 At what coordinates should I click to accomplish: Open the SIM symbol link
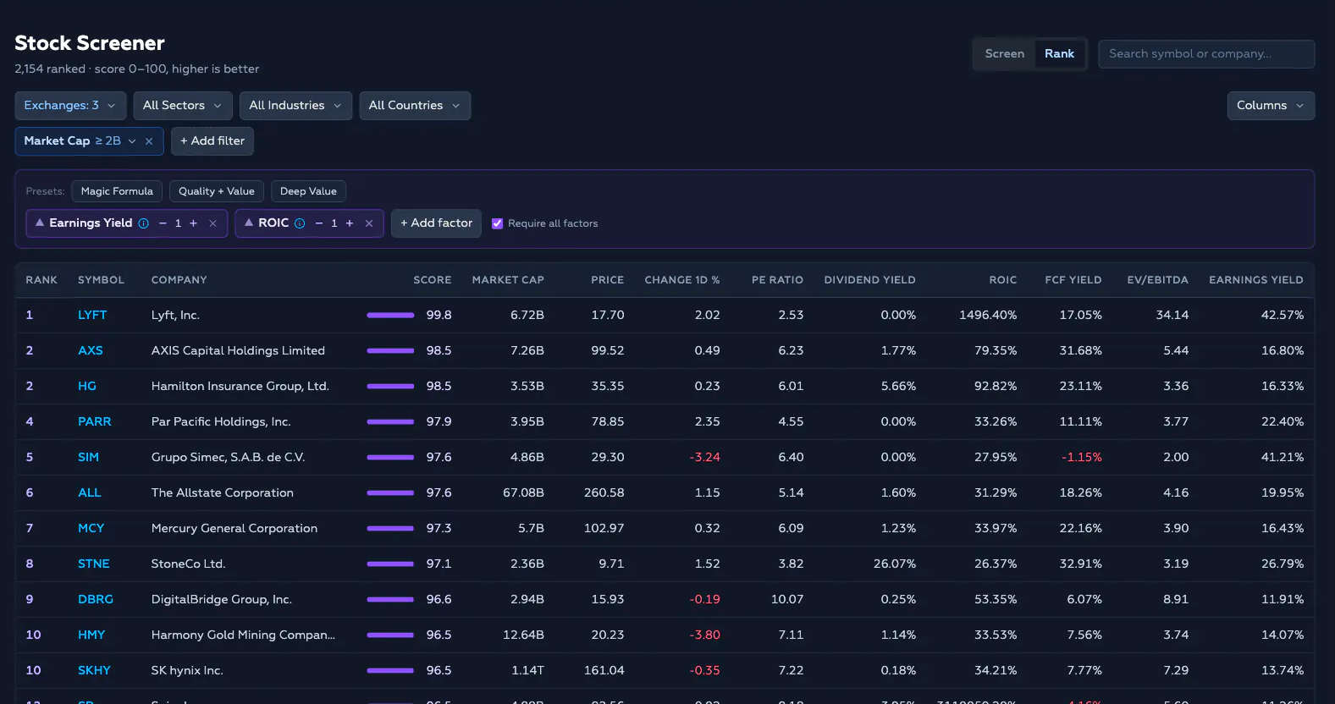tap(88, 458)
